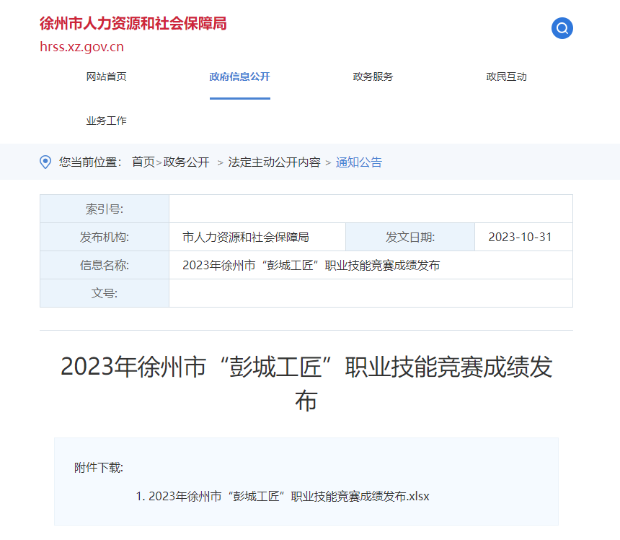Click the 发文日期 label cell
The height and width of the screenshot is (540, 620).
410,237
